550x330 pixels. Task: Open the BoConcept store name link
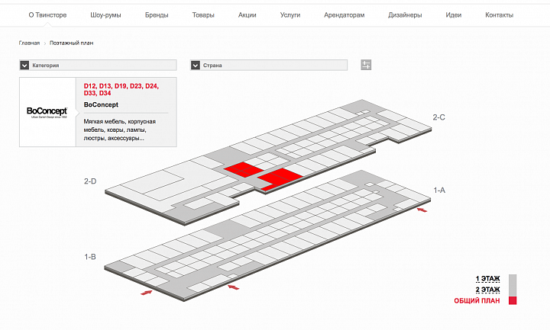click(x=100, y=104)
